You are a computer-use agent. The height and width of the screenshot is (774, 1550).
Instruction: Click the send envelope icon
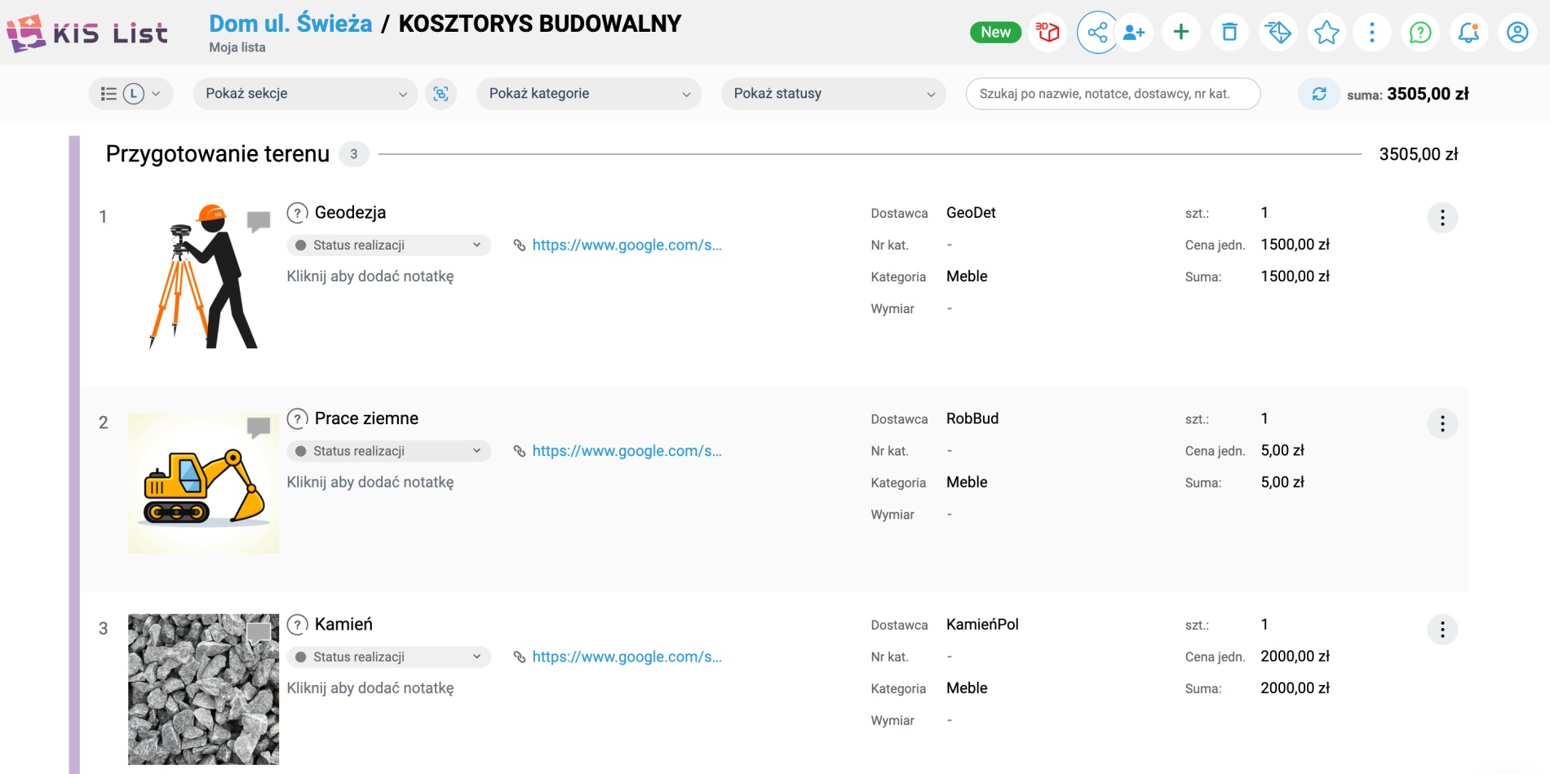click(x=1278, y=33)
